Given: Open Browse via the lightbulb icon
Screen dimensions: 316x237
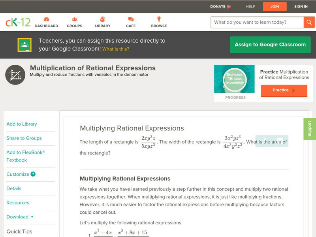Looking at the screenshot, I should (x=158, y=19).
